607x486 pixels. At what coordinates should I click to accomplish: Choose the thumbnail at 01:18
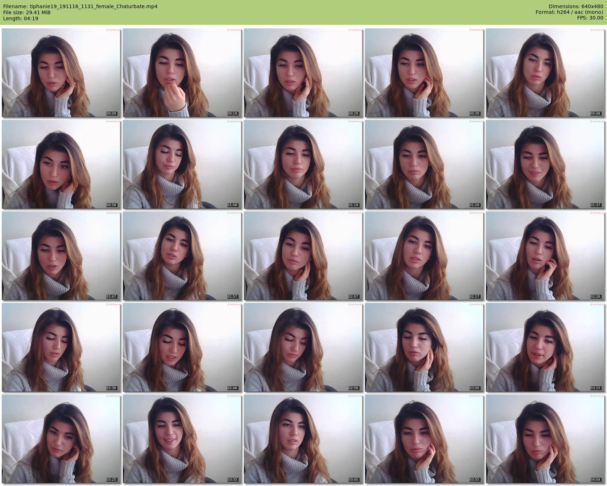point(303,164)
